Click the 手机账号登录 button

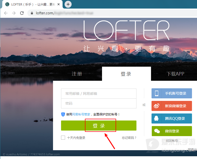point(172,93)
